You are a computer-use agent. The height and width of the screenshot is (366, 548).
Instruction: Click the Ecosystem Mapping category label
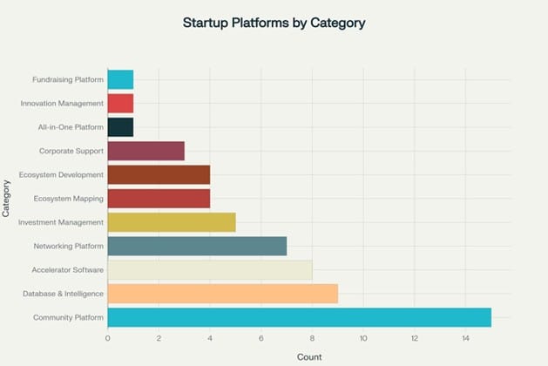click(69, 199)
